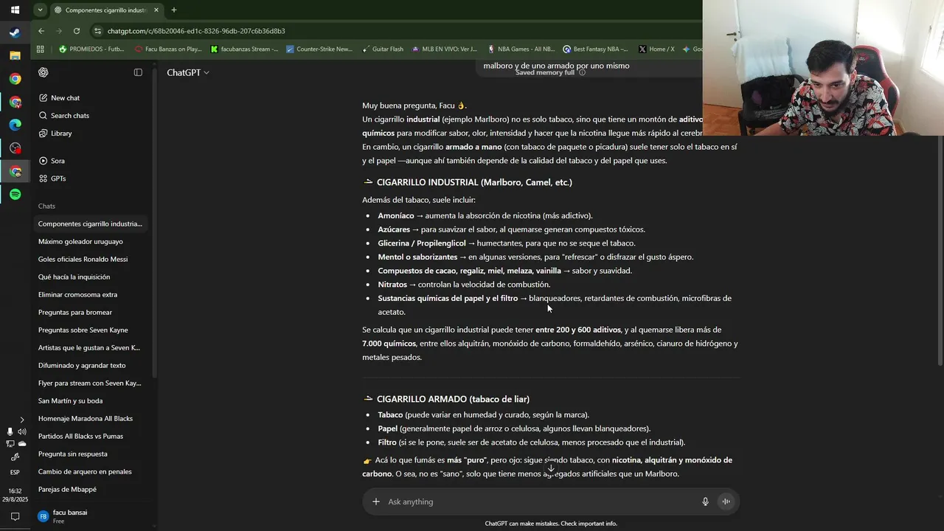This screenshot has width=944, height=531.
Task: Click the system volume speaker icon
Action: (22, 431)
